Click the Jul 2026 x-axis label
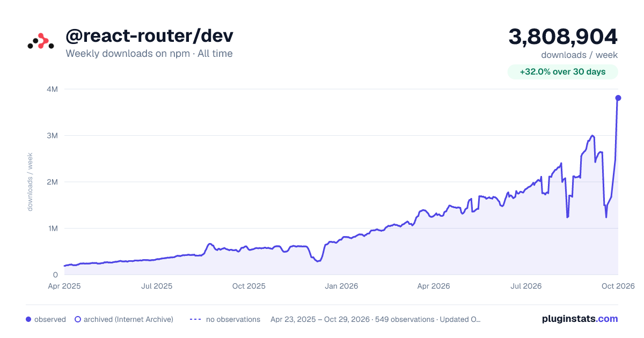This screenshot has height=338, width=644. (526, 286)
